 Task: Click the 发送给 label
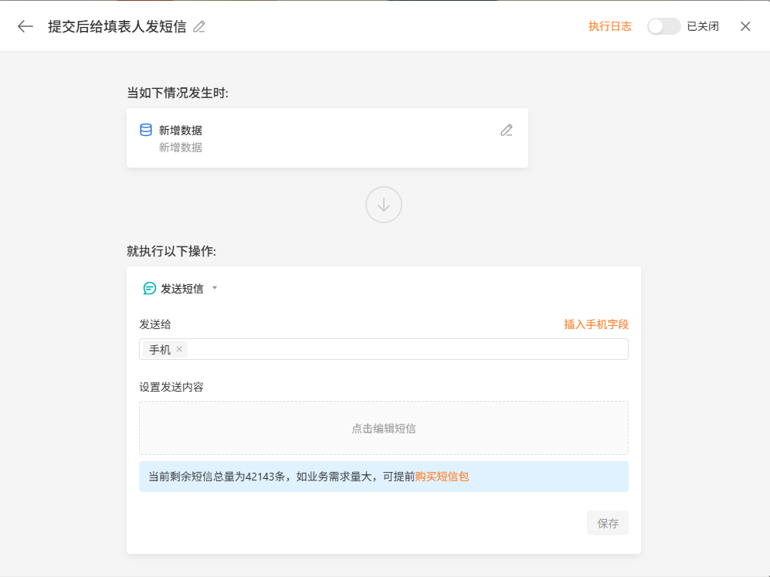(155, 324)
